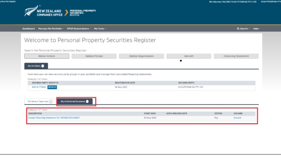The height and width of the screenshot is (158, 281).
Task: Click the Start Date column header
Action: click(150, 113)
